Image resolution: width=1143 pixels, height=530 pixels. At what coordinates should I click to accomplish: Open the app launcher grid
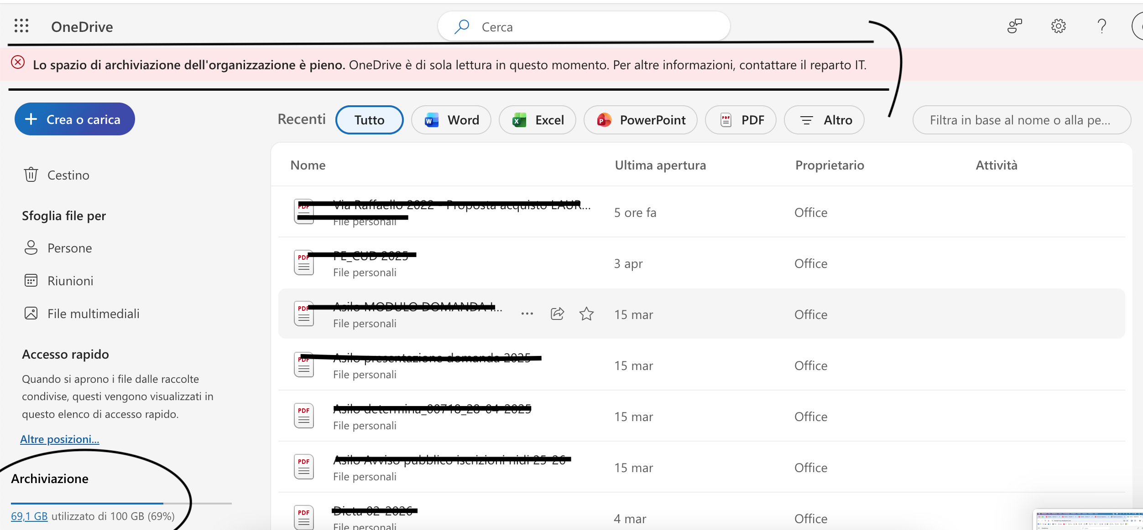pos(21,26)
